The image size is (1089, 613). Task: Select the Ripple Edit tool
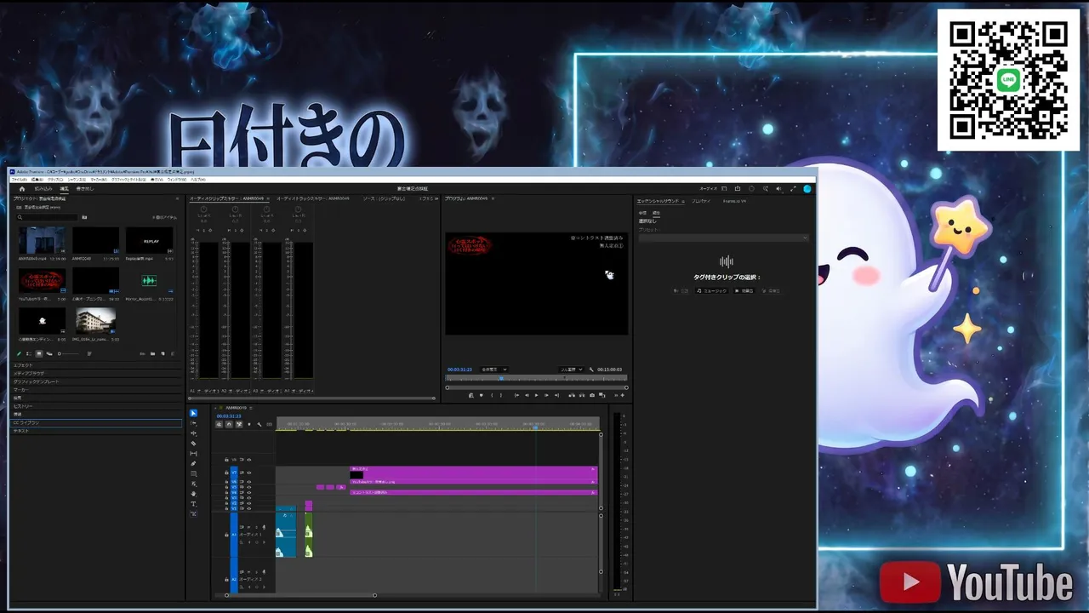coord(193,433)
